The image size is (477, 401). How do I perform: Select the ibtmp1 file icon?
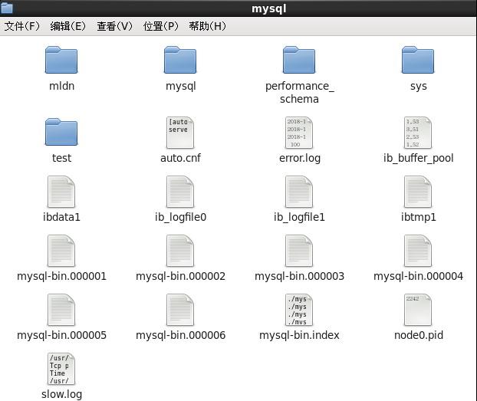click(x=418, y=192)
